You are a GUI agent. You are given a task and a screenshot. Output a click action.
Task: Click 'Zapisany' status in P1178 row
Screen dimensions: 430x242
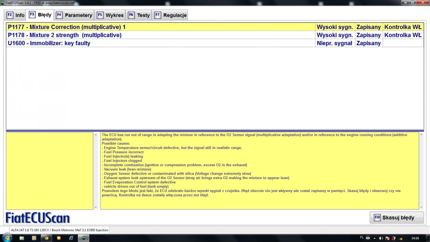369,35
